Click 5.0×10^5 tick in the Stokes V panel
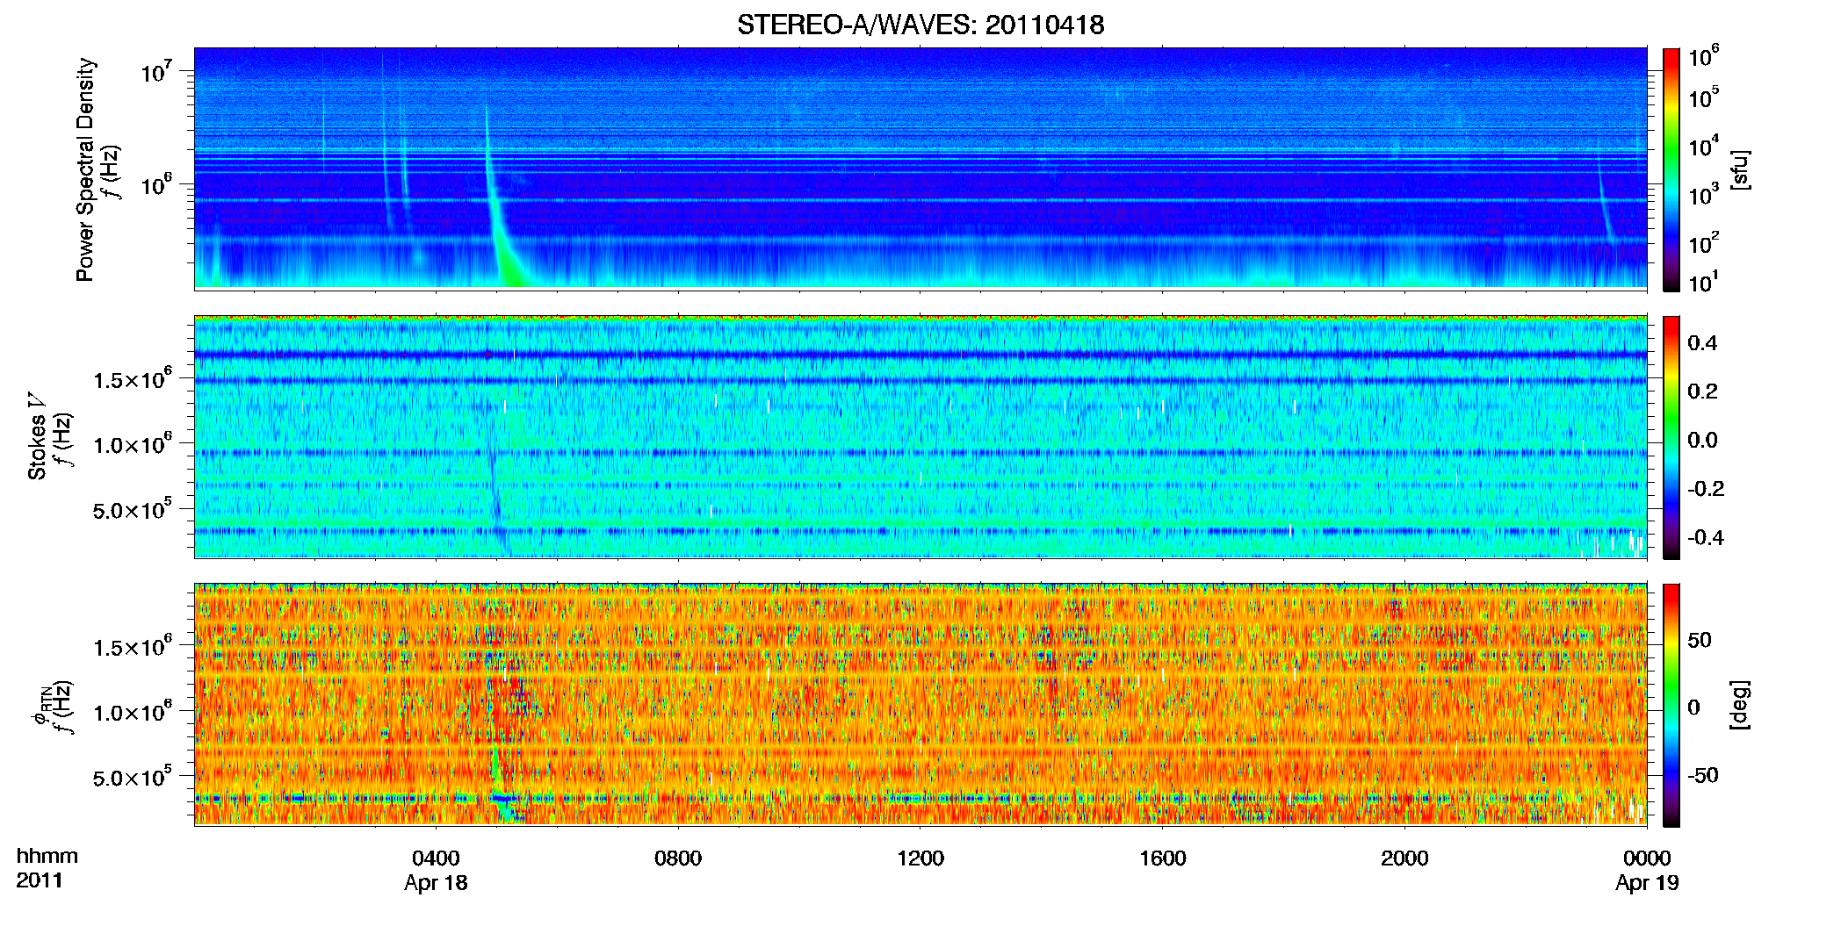The image size is (1841, 948). click(134, 508)
